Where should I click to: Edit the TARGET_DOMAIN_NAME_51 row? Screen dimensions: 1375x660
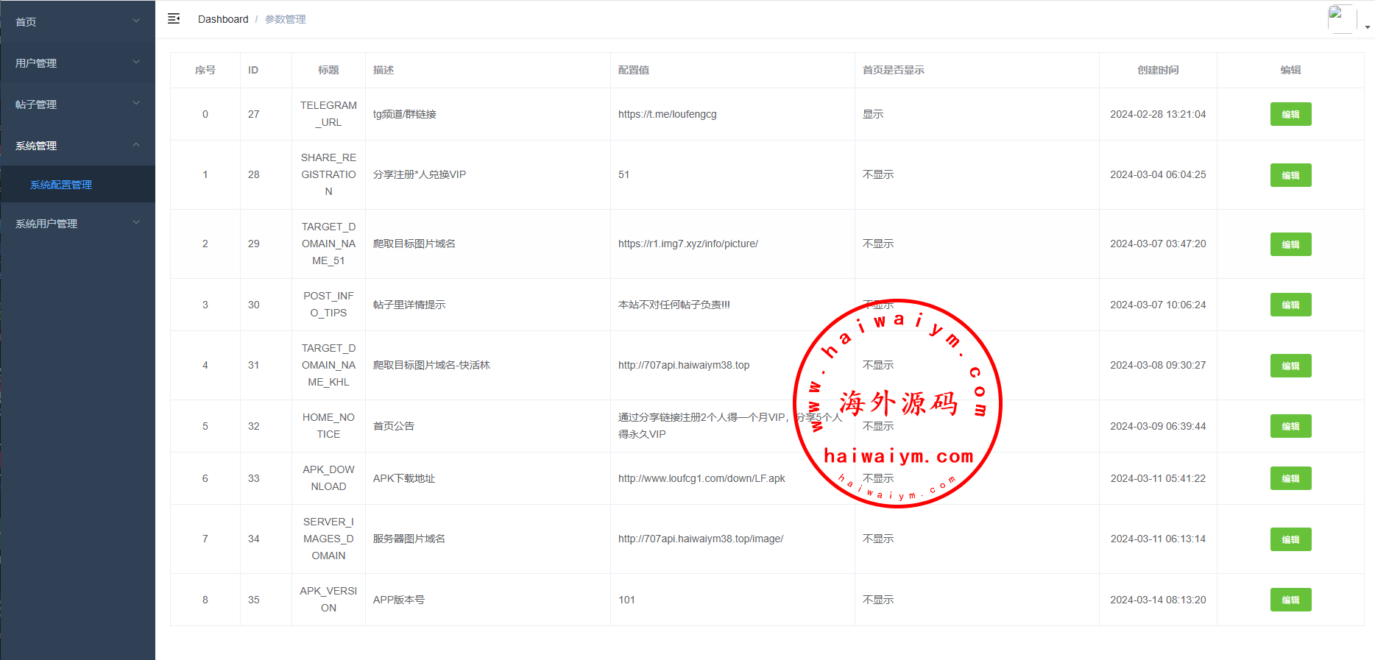click(1290, 244)
